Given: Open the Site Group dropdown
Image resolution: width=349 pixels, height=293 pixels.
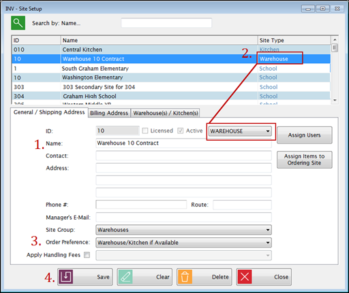Looking at the screenshot, I should [x=183, y=230].
